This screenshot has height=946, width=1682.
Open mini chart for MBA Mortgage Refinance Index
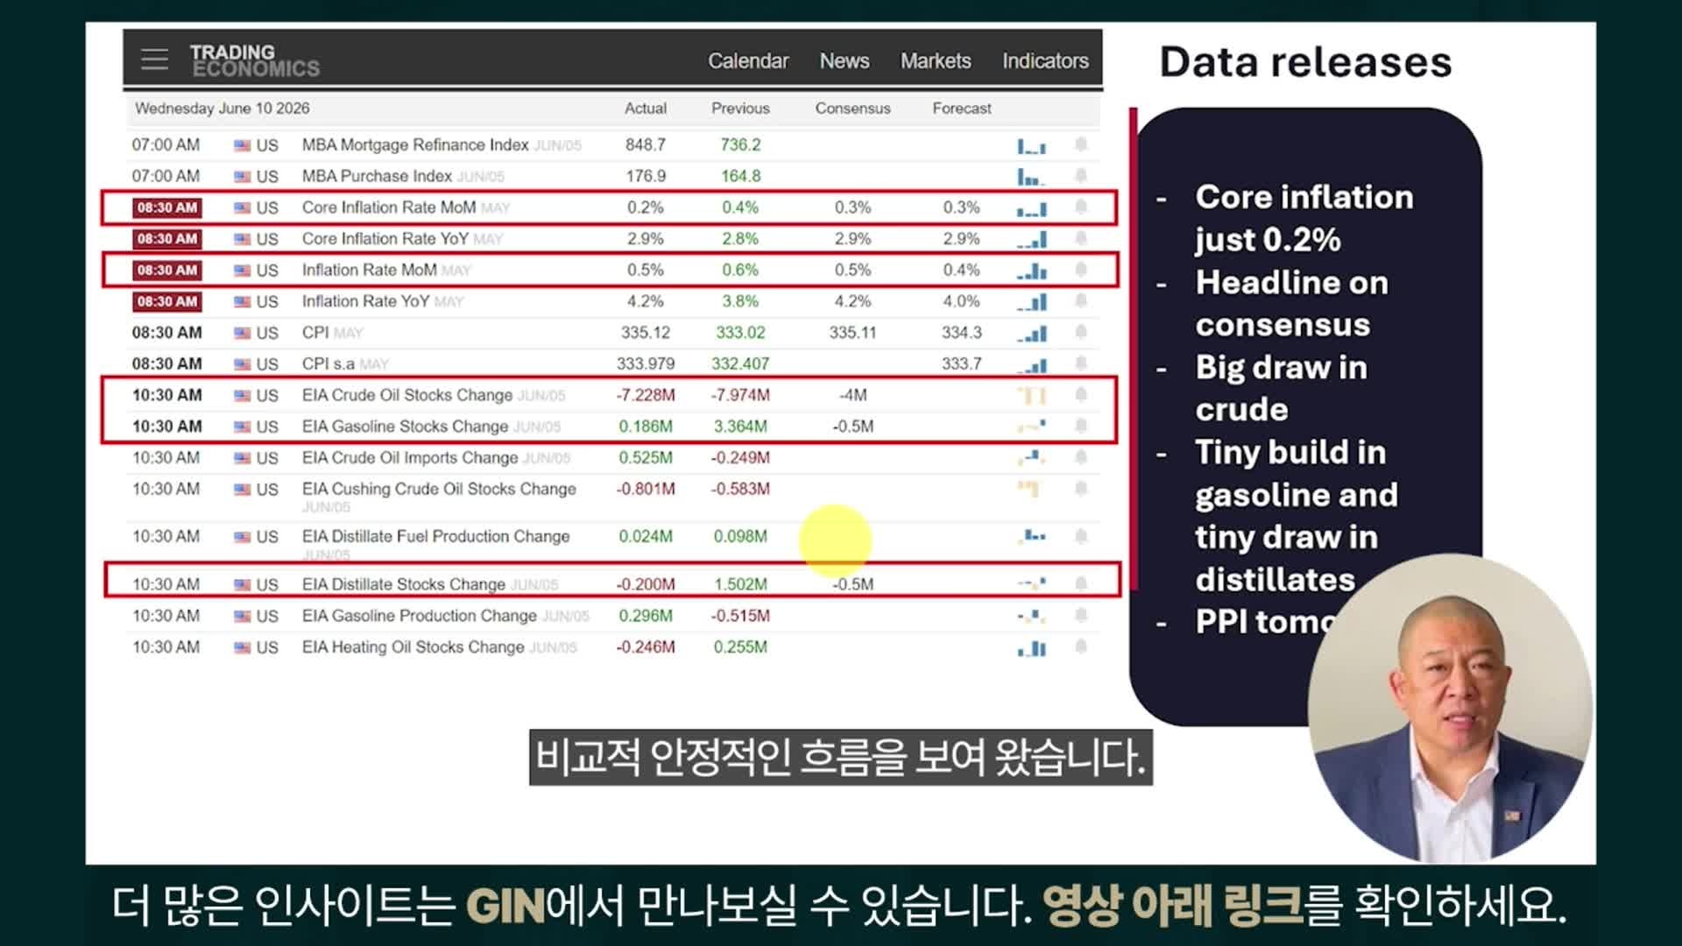(x=1031, y=145)
